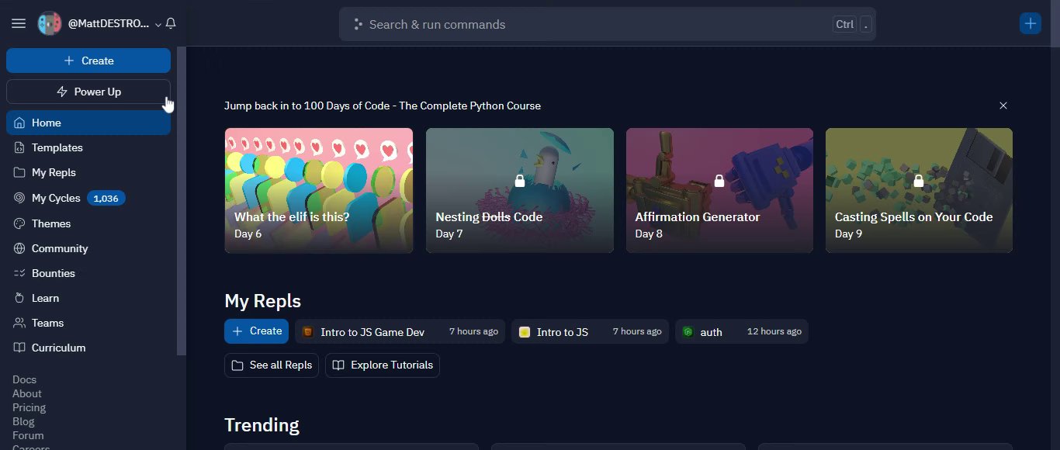
Task: Click the Ctrl . shortcut hint
Action: click(x=853, y=24)
